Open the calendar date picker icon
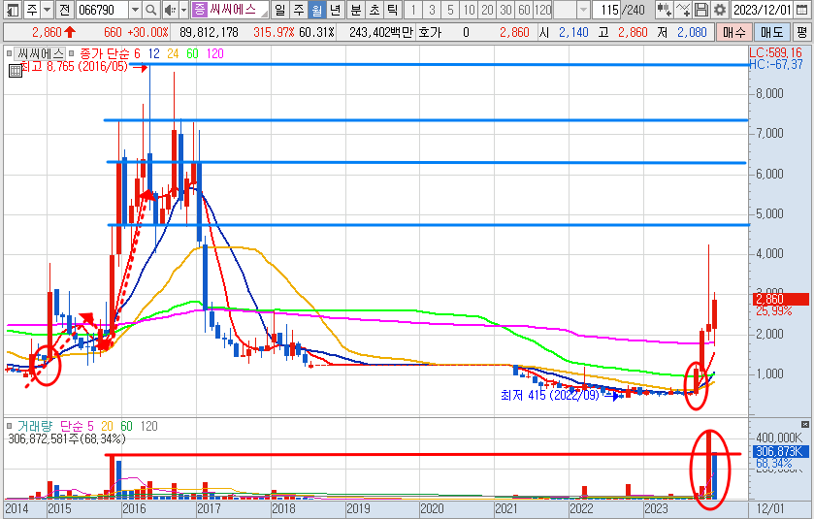Viewport: 814px width, 519px height. click(802, 10)
